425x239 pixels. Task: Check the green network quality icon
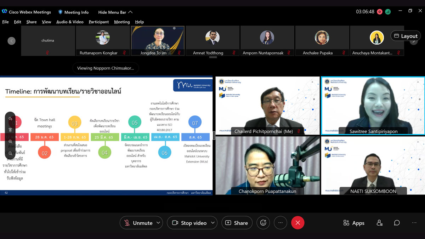point(388,12)
